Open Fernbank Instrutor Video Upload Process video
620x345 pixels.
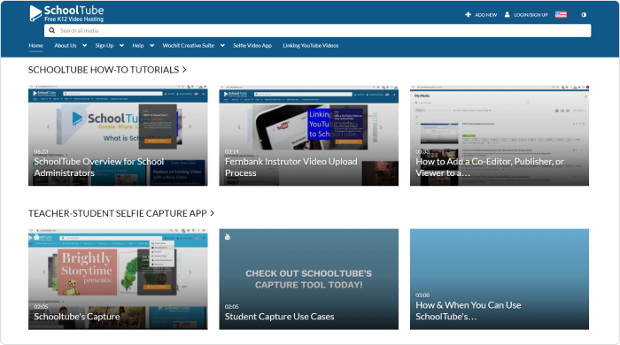[309, 135]
